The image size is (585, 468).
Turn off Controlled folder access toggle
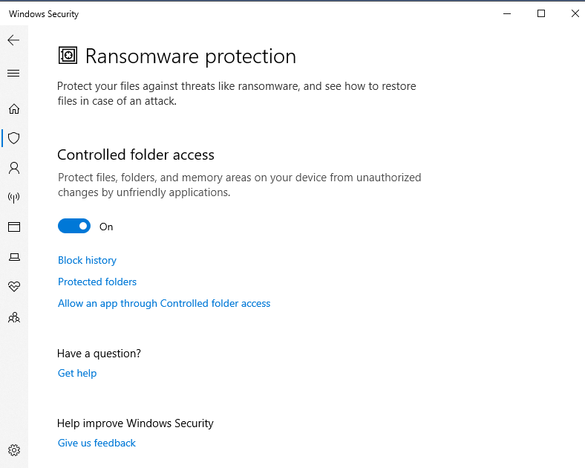[x=74, y=226]
